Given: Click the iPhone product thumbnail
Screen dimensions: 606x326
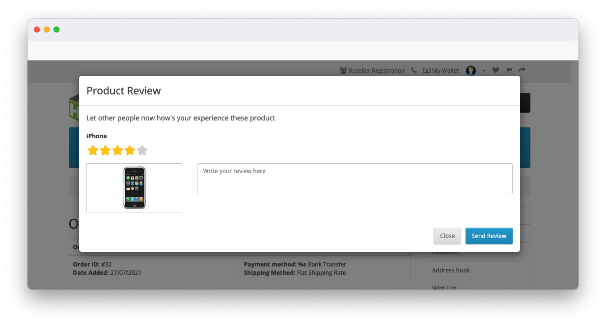Looking at the screenshot, I should (x=134, y=188).
